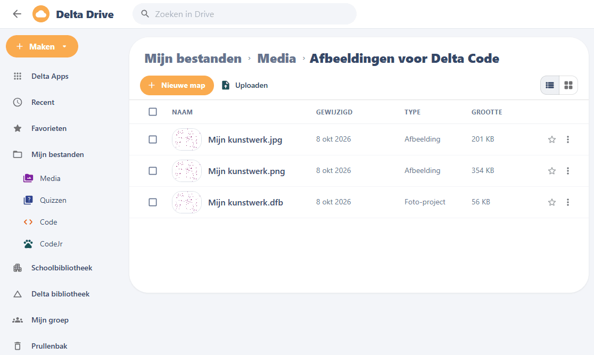Check the box for Mijn kunstwerk.png
The width and height of the screenshot is (594, 355).
tap(153, 171)
